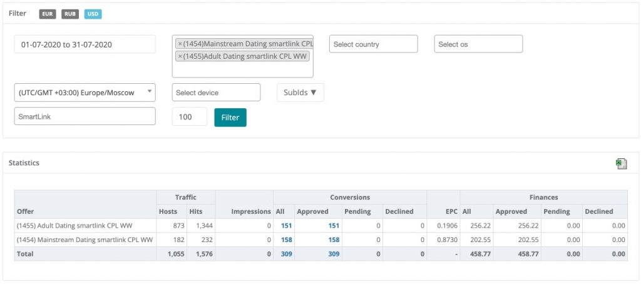Click the rows limit field showing 100
This screenshot has height=284, width=641.
tap(189, 117)
